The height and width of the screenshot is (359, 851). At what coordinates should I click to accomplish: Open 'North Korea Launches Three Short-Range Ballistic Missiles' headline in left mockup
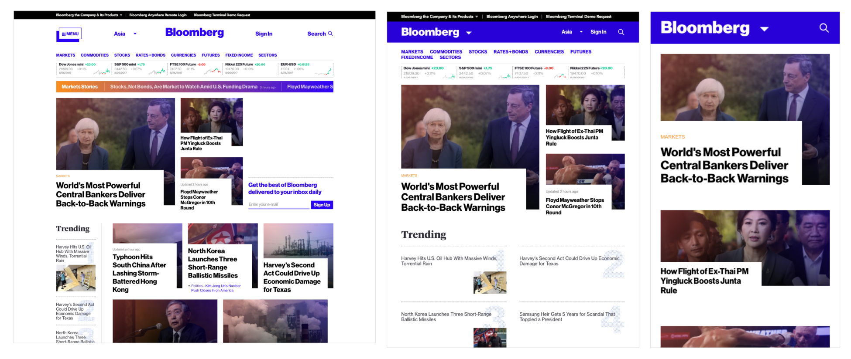[x=213, y=263]
